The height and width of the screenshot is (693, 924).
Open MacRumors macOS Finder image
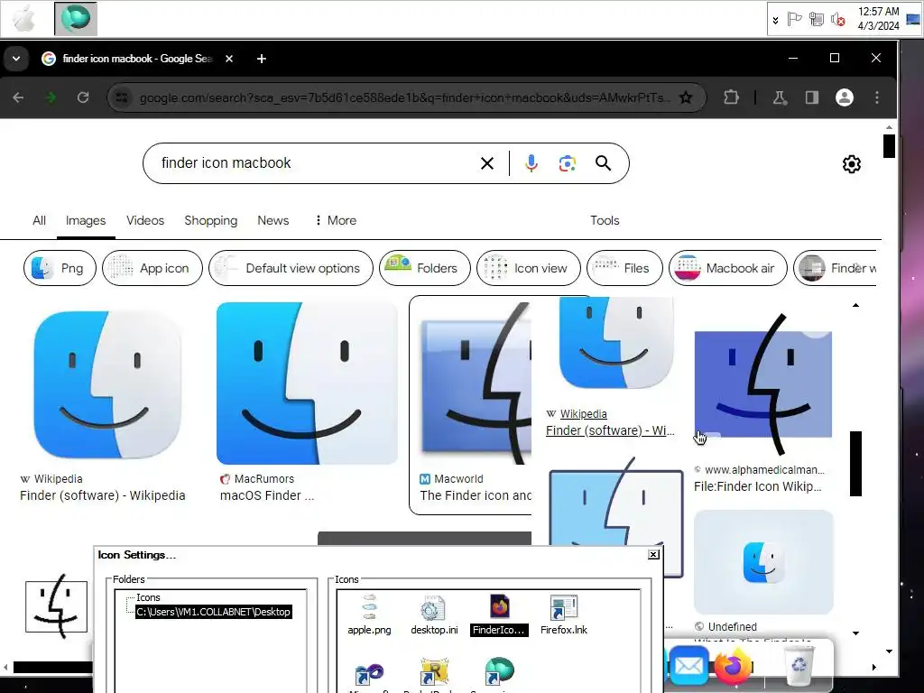coord(307,383)
